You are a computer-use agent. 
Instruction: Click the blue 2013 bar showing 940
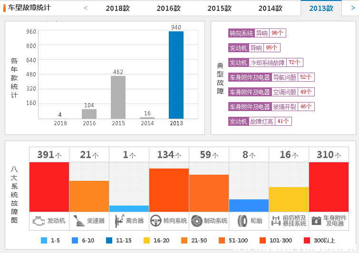click(176, 75)
